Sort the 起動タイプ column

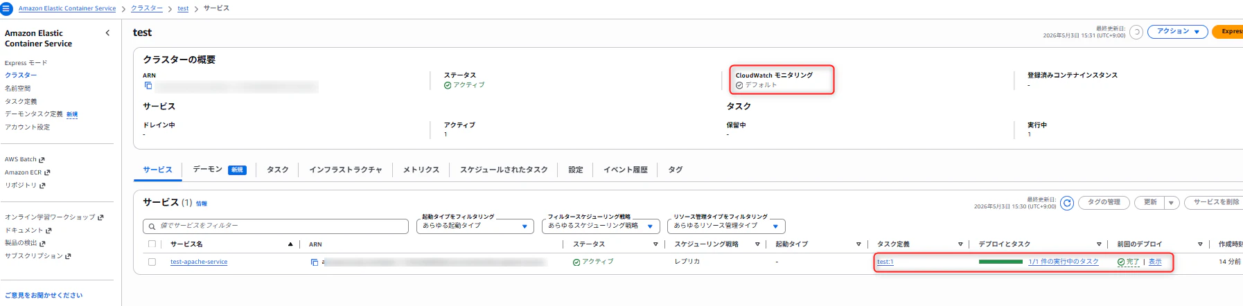click(858, 244)
